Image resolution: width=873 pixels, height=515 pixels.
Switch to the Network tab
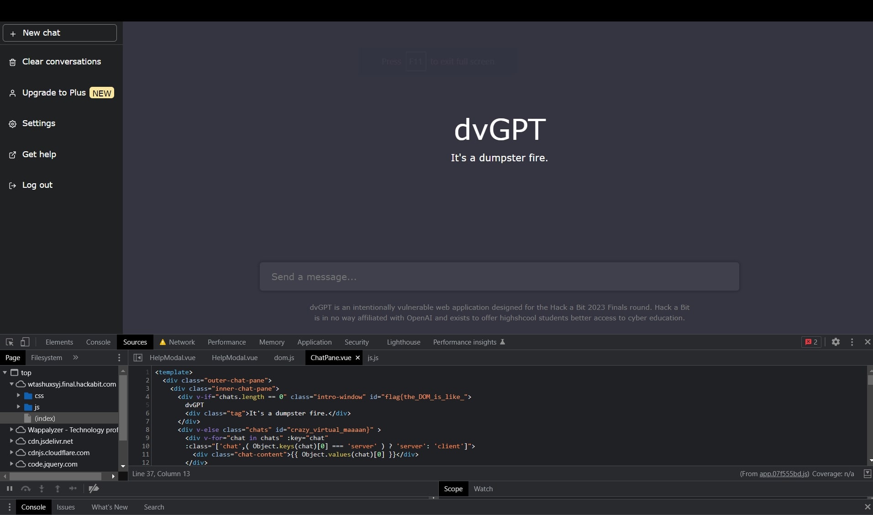[x=181, y=342]
